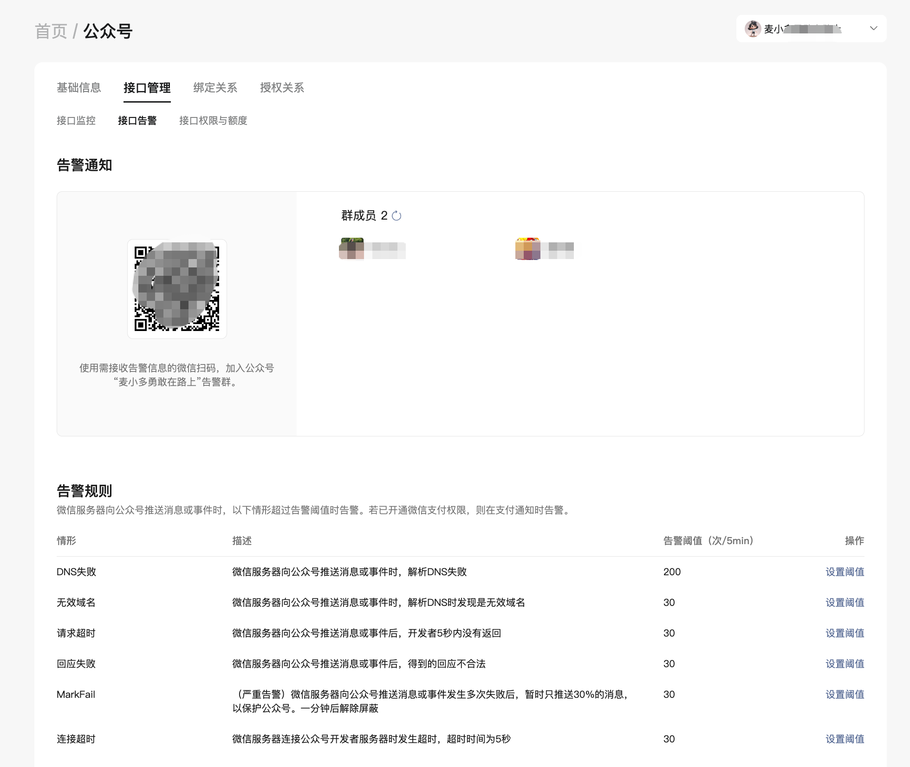
Task: Click 设置阈值 for 请求超时
Action: tap(845, 633)
